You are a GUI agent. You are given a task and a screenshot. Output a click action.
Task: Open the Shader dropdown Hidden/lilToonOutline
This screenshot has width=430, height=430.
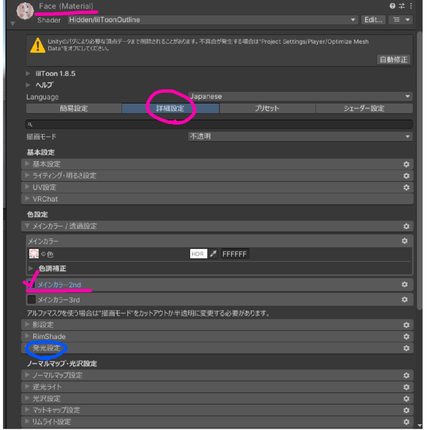click(212, 20)
